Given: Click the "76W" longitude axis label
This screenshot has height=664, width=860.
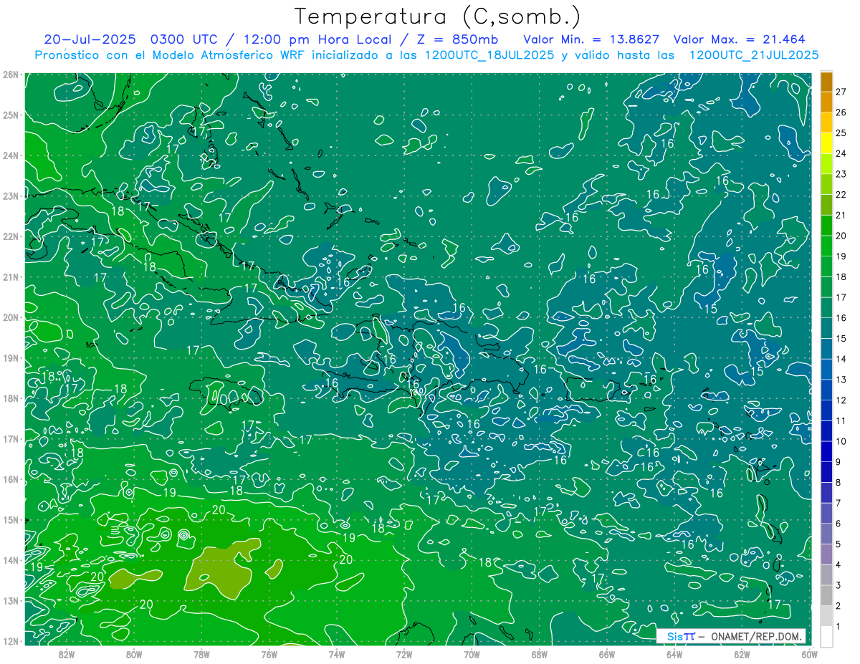Looking at the screenshot, I should [x=269, y=654].
